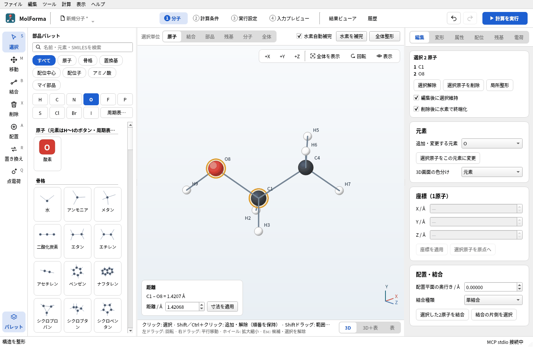Fit view with 全体を表示
The image size is (533, 347).
(x=325, y=56)
